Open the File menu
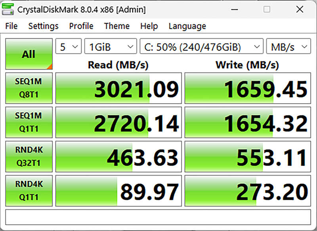This screenshot has height=231, width=317. coord(11,26)
